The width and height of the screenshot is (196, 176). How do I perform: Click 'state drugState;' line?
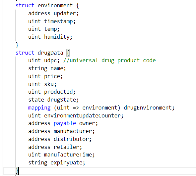click(x=53, y=100)
